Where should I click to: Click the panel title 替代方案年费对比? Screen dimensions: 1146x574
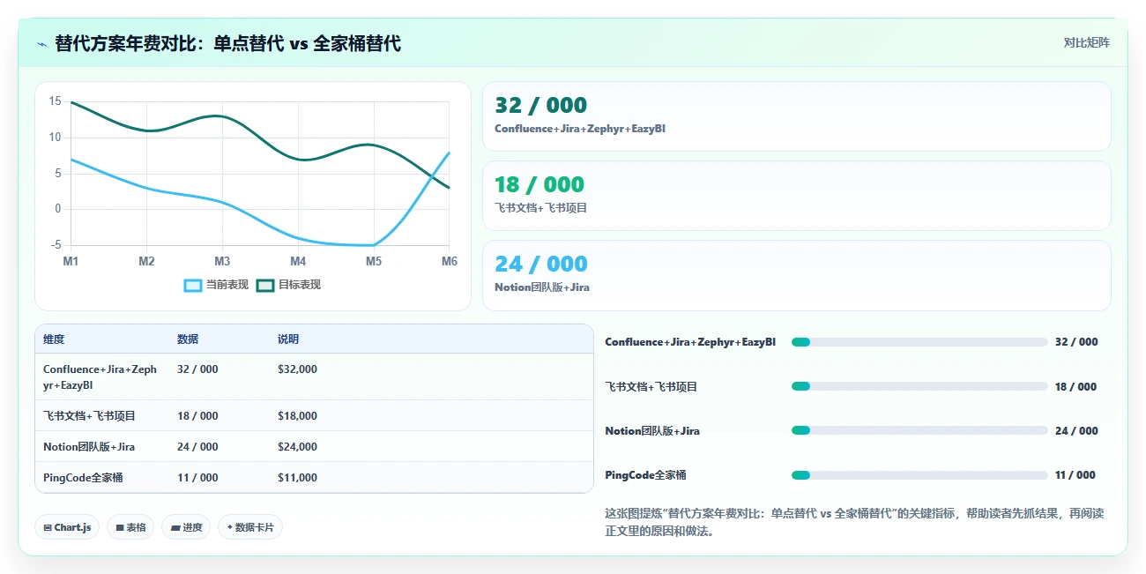pyautogui.click(x=228, y=42)
